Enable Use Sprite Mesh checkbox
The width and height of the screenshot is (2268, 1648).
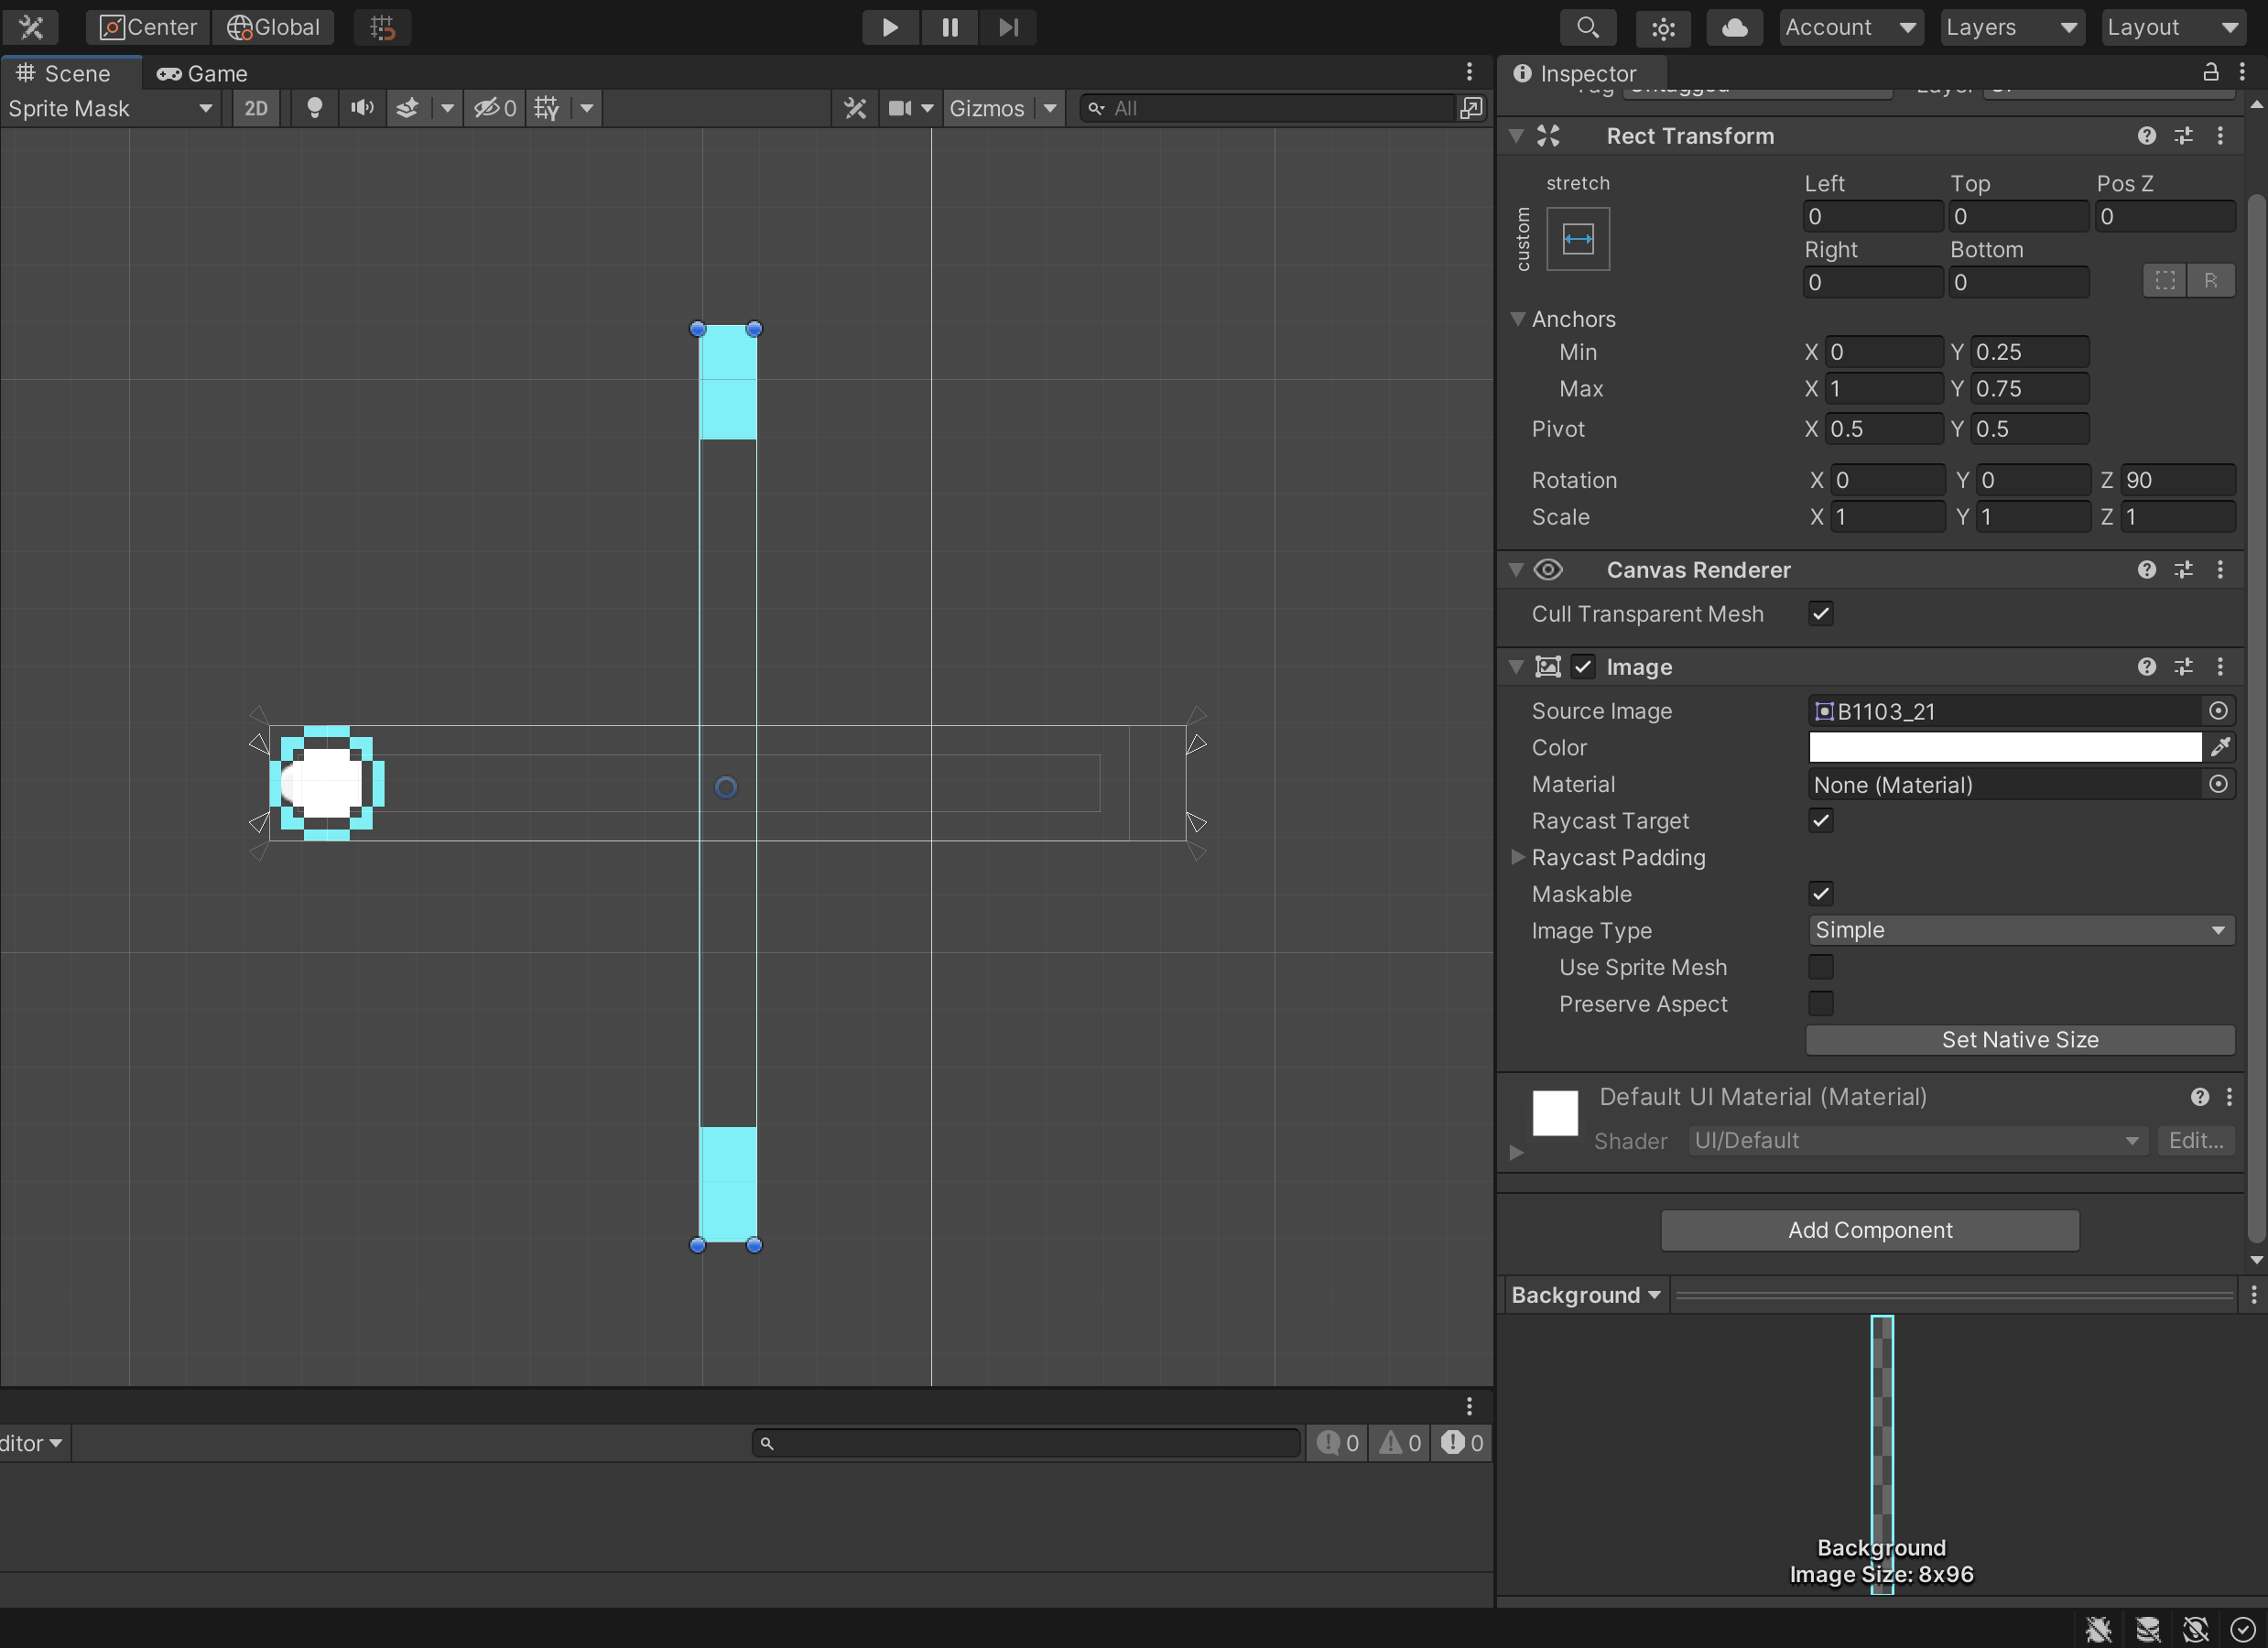pos(1821,967)
